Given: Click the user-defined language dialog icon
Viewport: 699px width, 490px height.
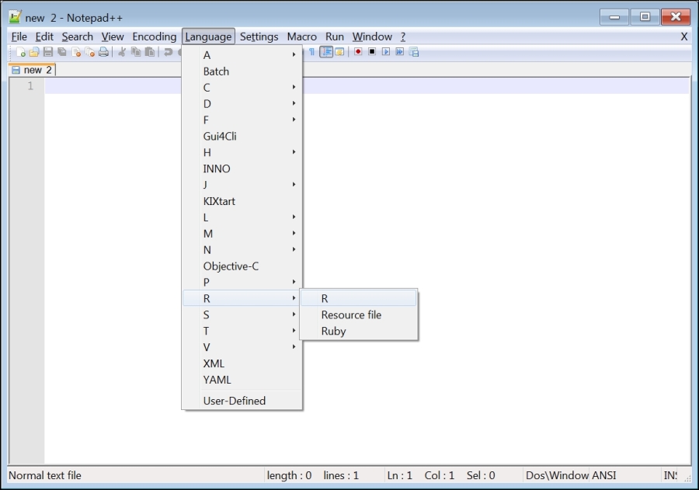Looking at the screenshot, I should coord(339,52).
